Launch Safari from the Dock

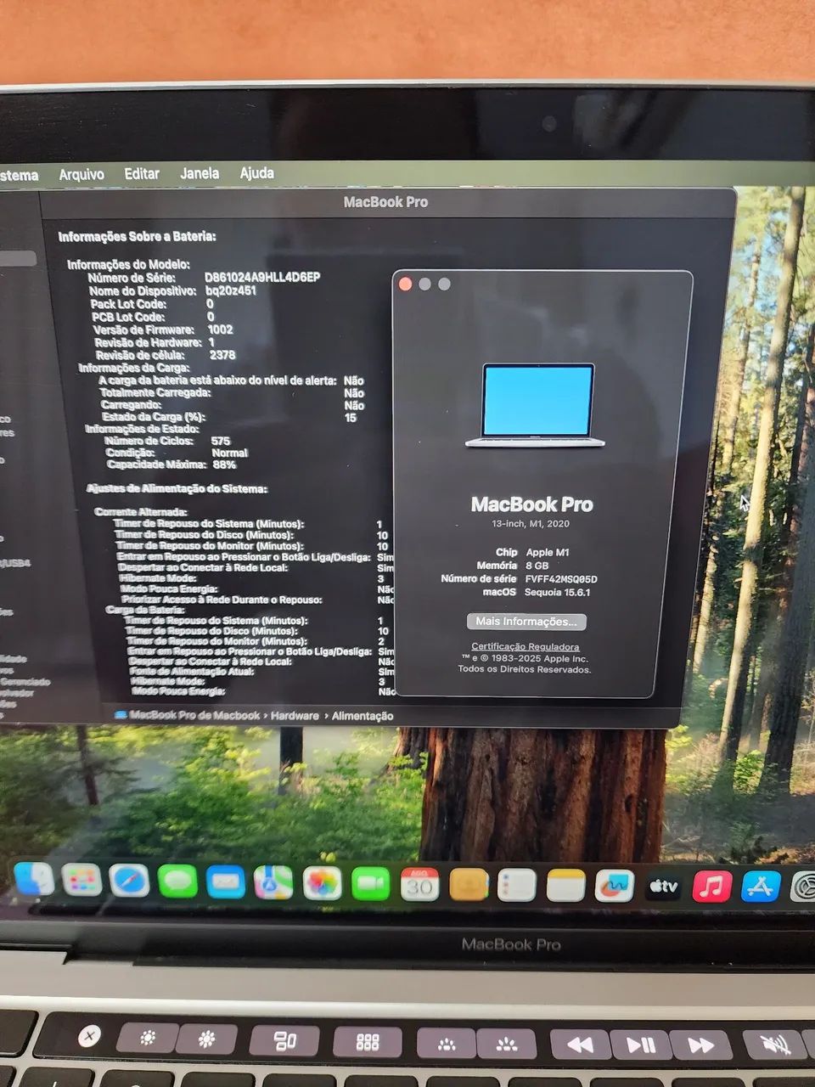click(129, 881)
